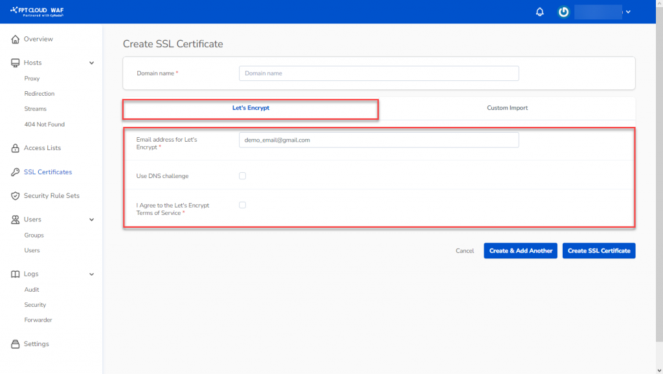Click the SSL Certificates key icon
Image resolution: width=663 pixels, height=374 pixels.
tap(16, 172)
